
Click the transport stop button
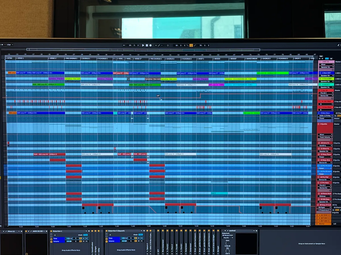click(x=147, y=45)
